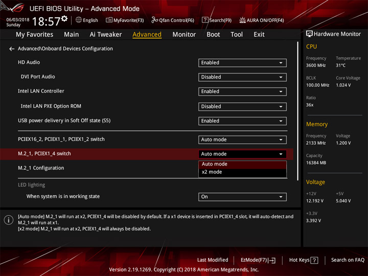The width and height of the screenshot is (368, 276).
Task: Click the 1.024 V core voltage value
Action: 343,85
